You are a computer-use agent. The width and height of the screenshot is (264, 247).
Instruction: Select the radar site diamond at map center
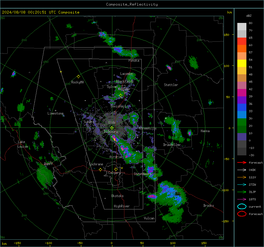point(112,128)
